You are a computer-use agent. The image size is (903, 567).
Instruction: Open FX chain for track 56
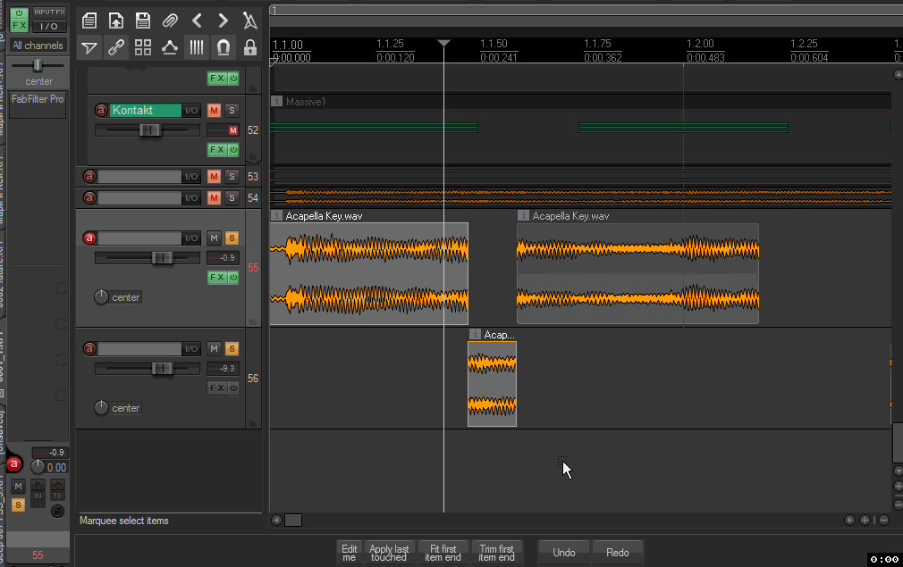(x=217, y=388)
